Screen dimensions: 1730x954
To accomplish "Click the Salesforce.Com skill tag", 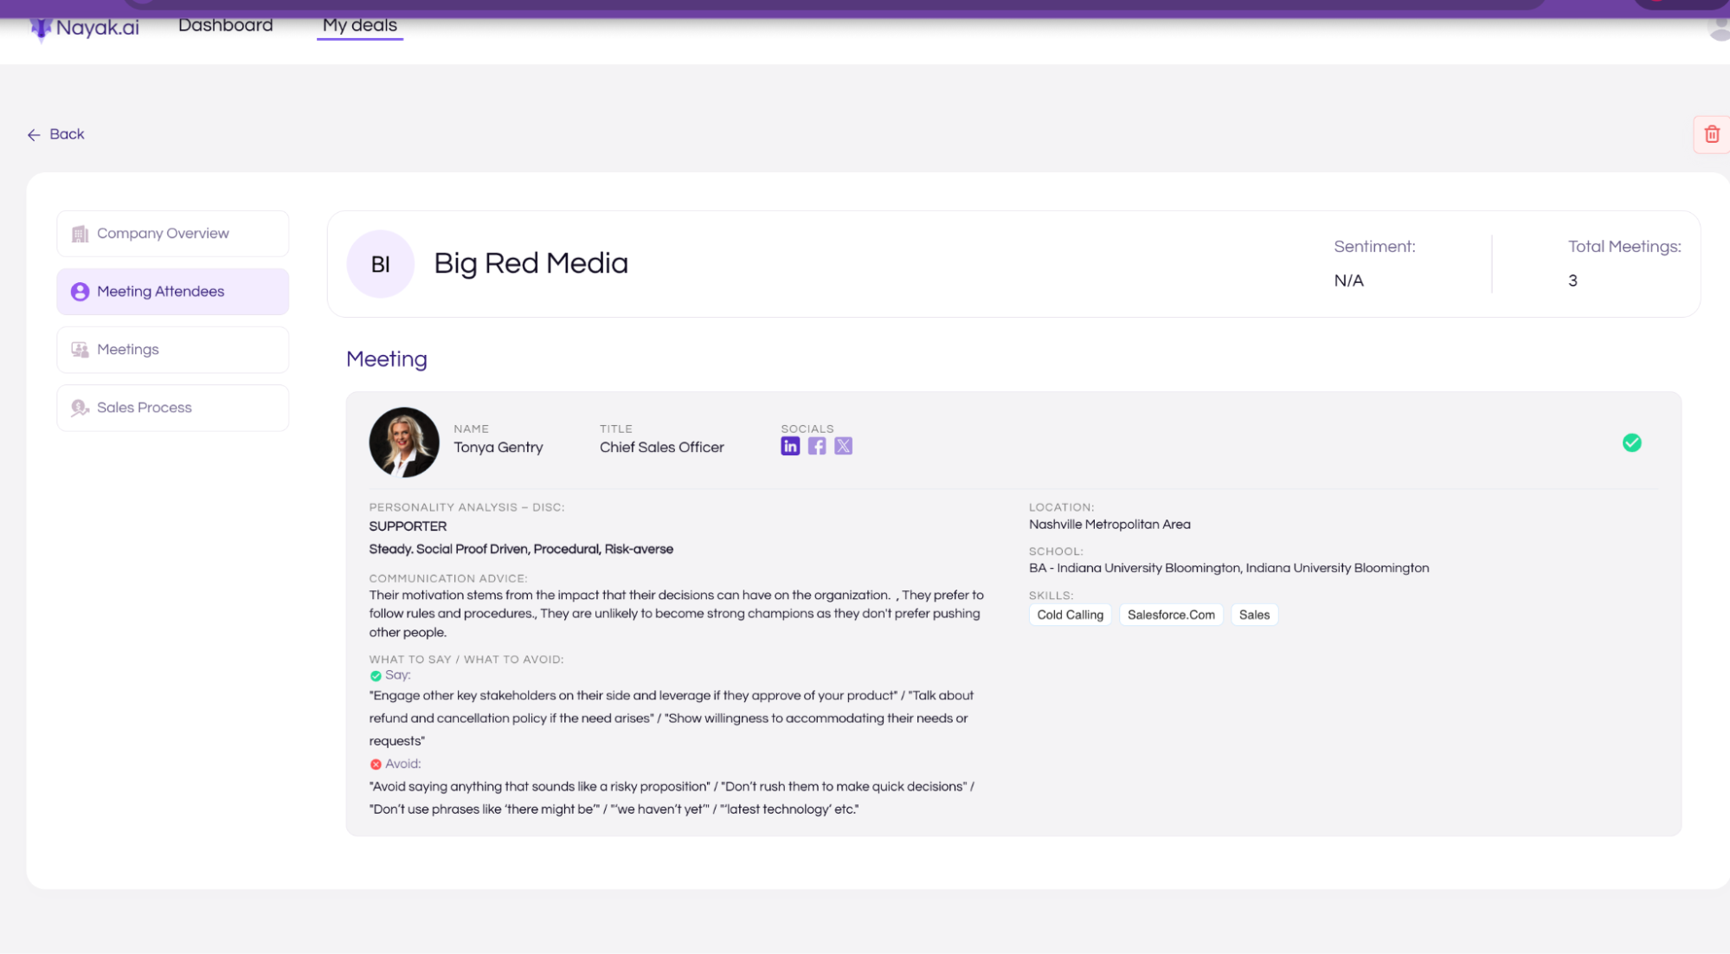I will 1170,615.
